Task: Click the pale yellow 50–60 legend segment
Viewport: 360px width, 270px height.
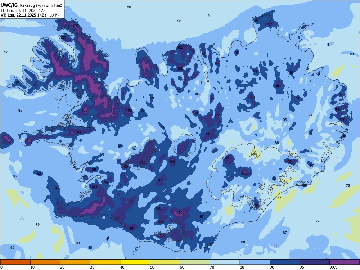Action: coord(165,262)
